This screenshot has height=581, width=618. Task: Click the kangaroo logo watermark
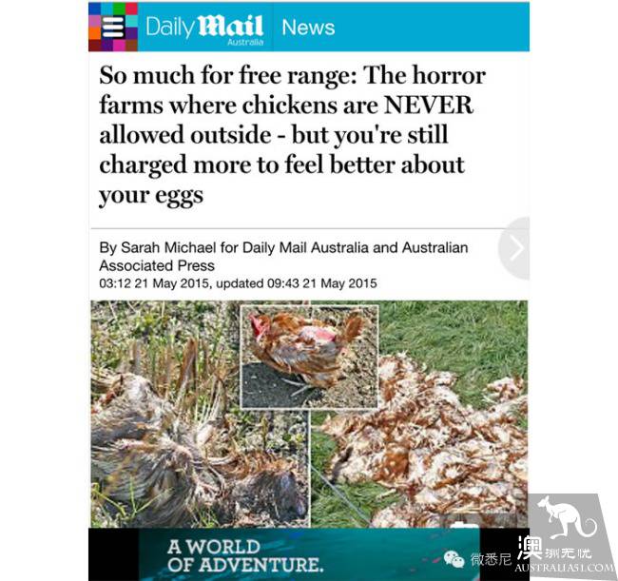[567, 518]
